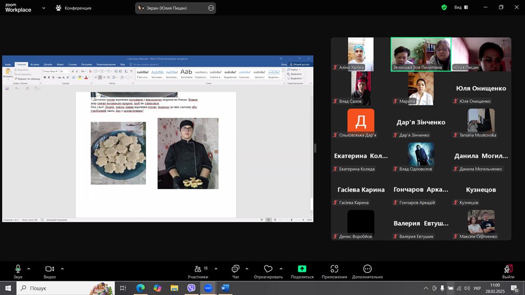Select Зелінська Зоя Пилипівна video tile
This screenshot has height=295, width=525.
pos(420,54)
